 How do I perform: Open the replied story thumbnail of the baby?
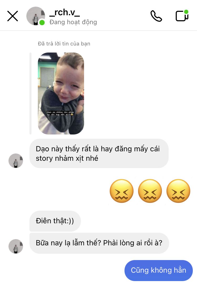coord(61,94)
